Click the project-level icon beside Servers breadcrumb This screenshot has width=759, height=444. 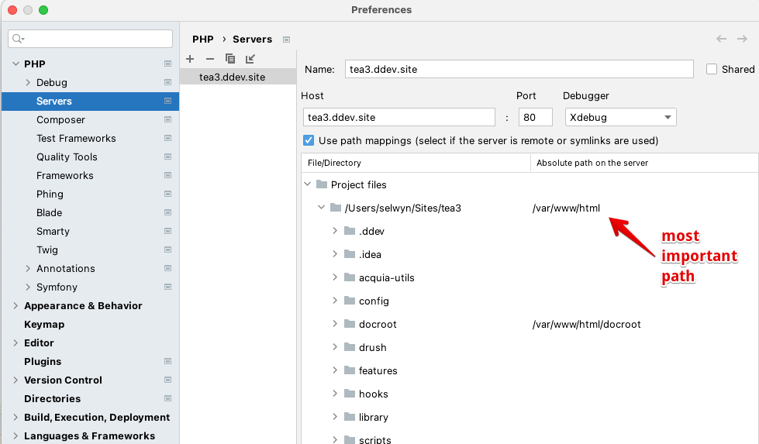(x=287, y=40)
